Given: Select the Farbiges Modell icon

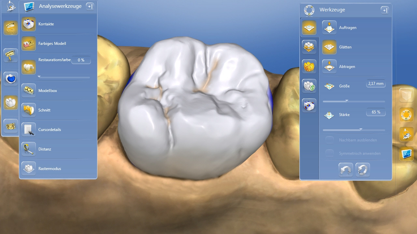Looking at the screenshot, I should click(29, 44).
